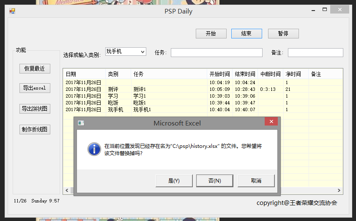This screenshot has height=221, width=356.
Task: Click start time 10:05:09 cell
Action: [x=219, y=89]
